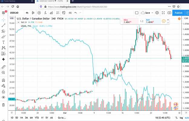The height and width of the screenshot is (121, 189).
Task: Reload the browser page
Action: tap(13, 7)
